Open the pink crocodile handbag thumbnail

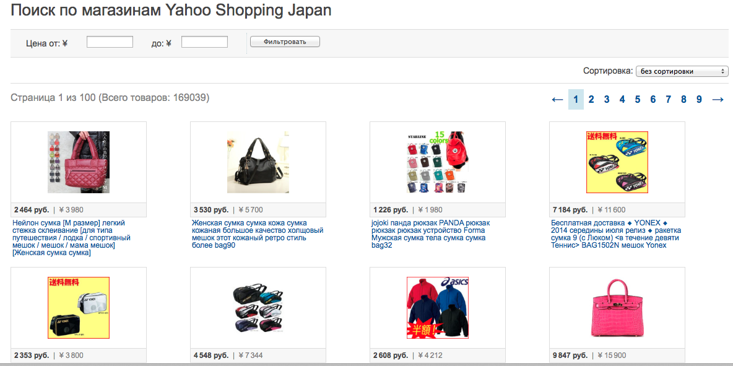click(x=617, y=308)
